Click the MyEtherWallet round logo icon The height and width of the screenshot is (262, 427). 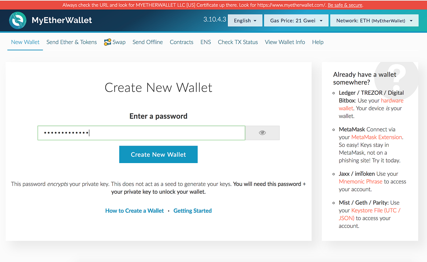click(x=18, y=20)
